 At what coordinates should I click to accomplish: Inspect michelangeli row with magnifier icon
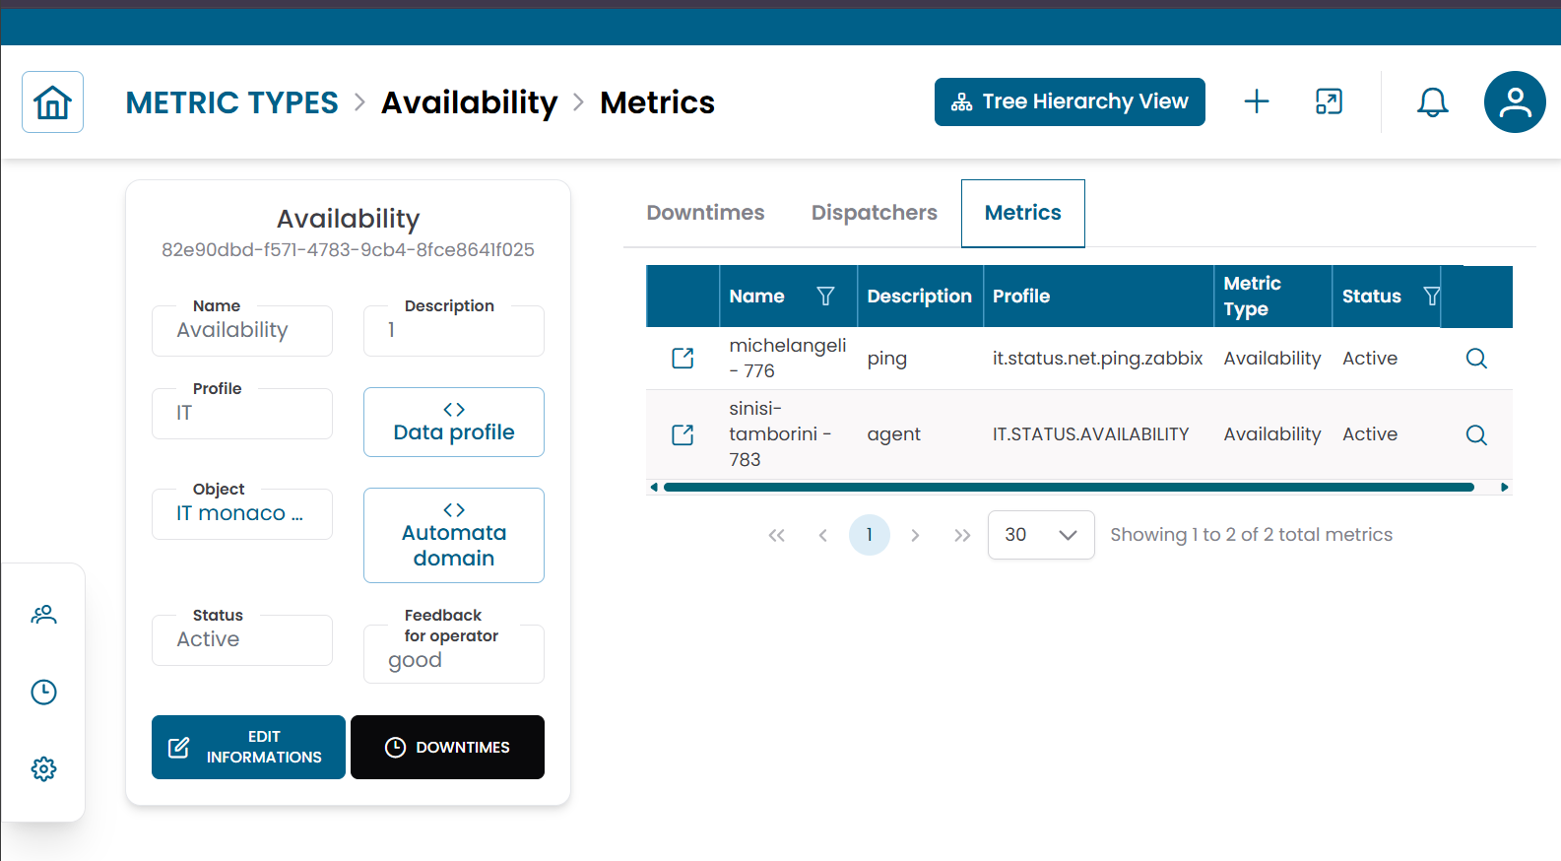pyautogui.click(x=1476, y=358)
